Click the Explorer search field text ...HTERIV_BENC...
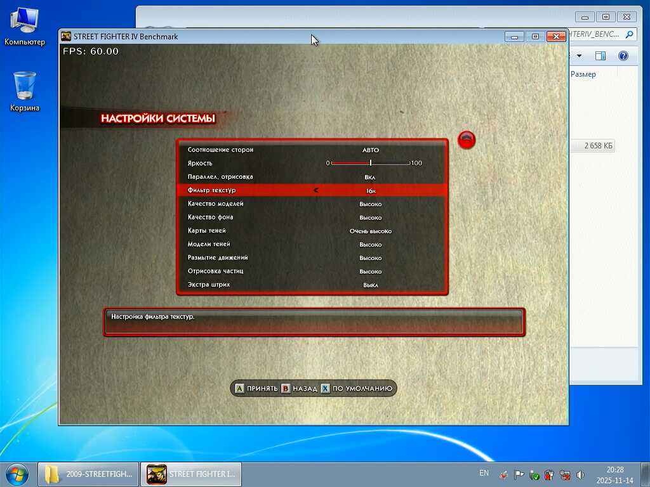Screen dimensions: 650x487 595,34
